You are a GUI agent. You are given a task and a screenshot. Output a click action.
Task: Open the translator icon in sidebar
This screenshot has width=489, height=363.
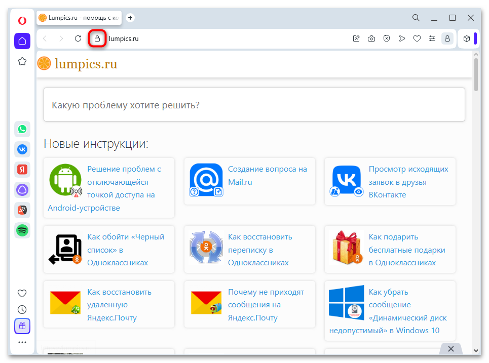click(x=22, y=210)
